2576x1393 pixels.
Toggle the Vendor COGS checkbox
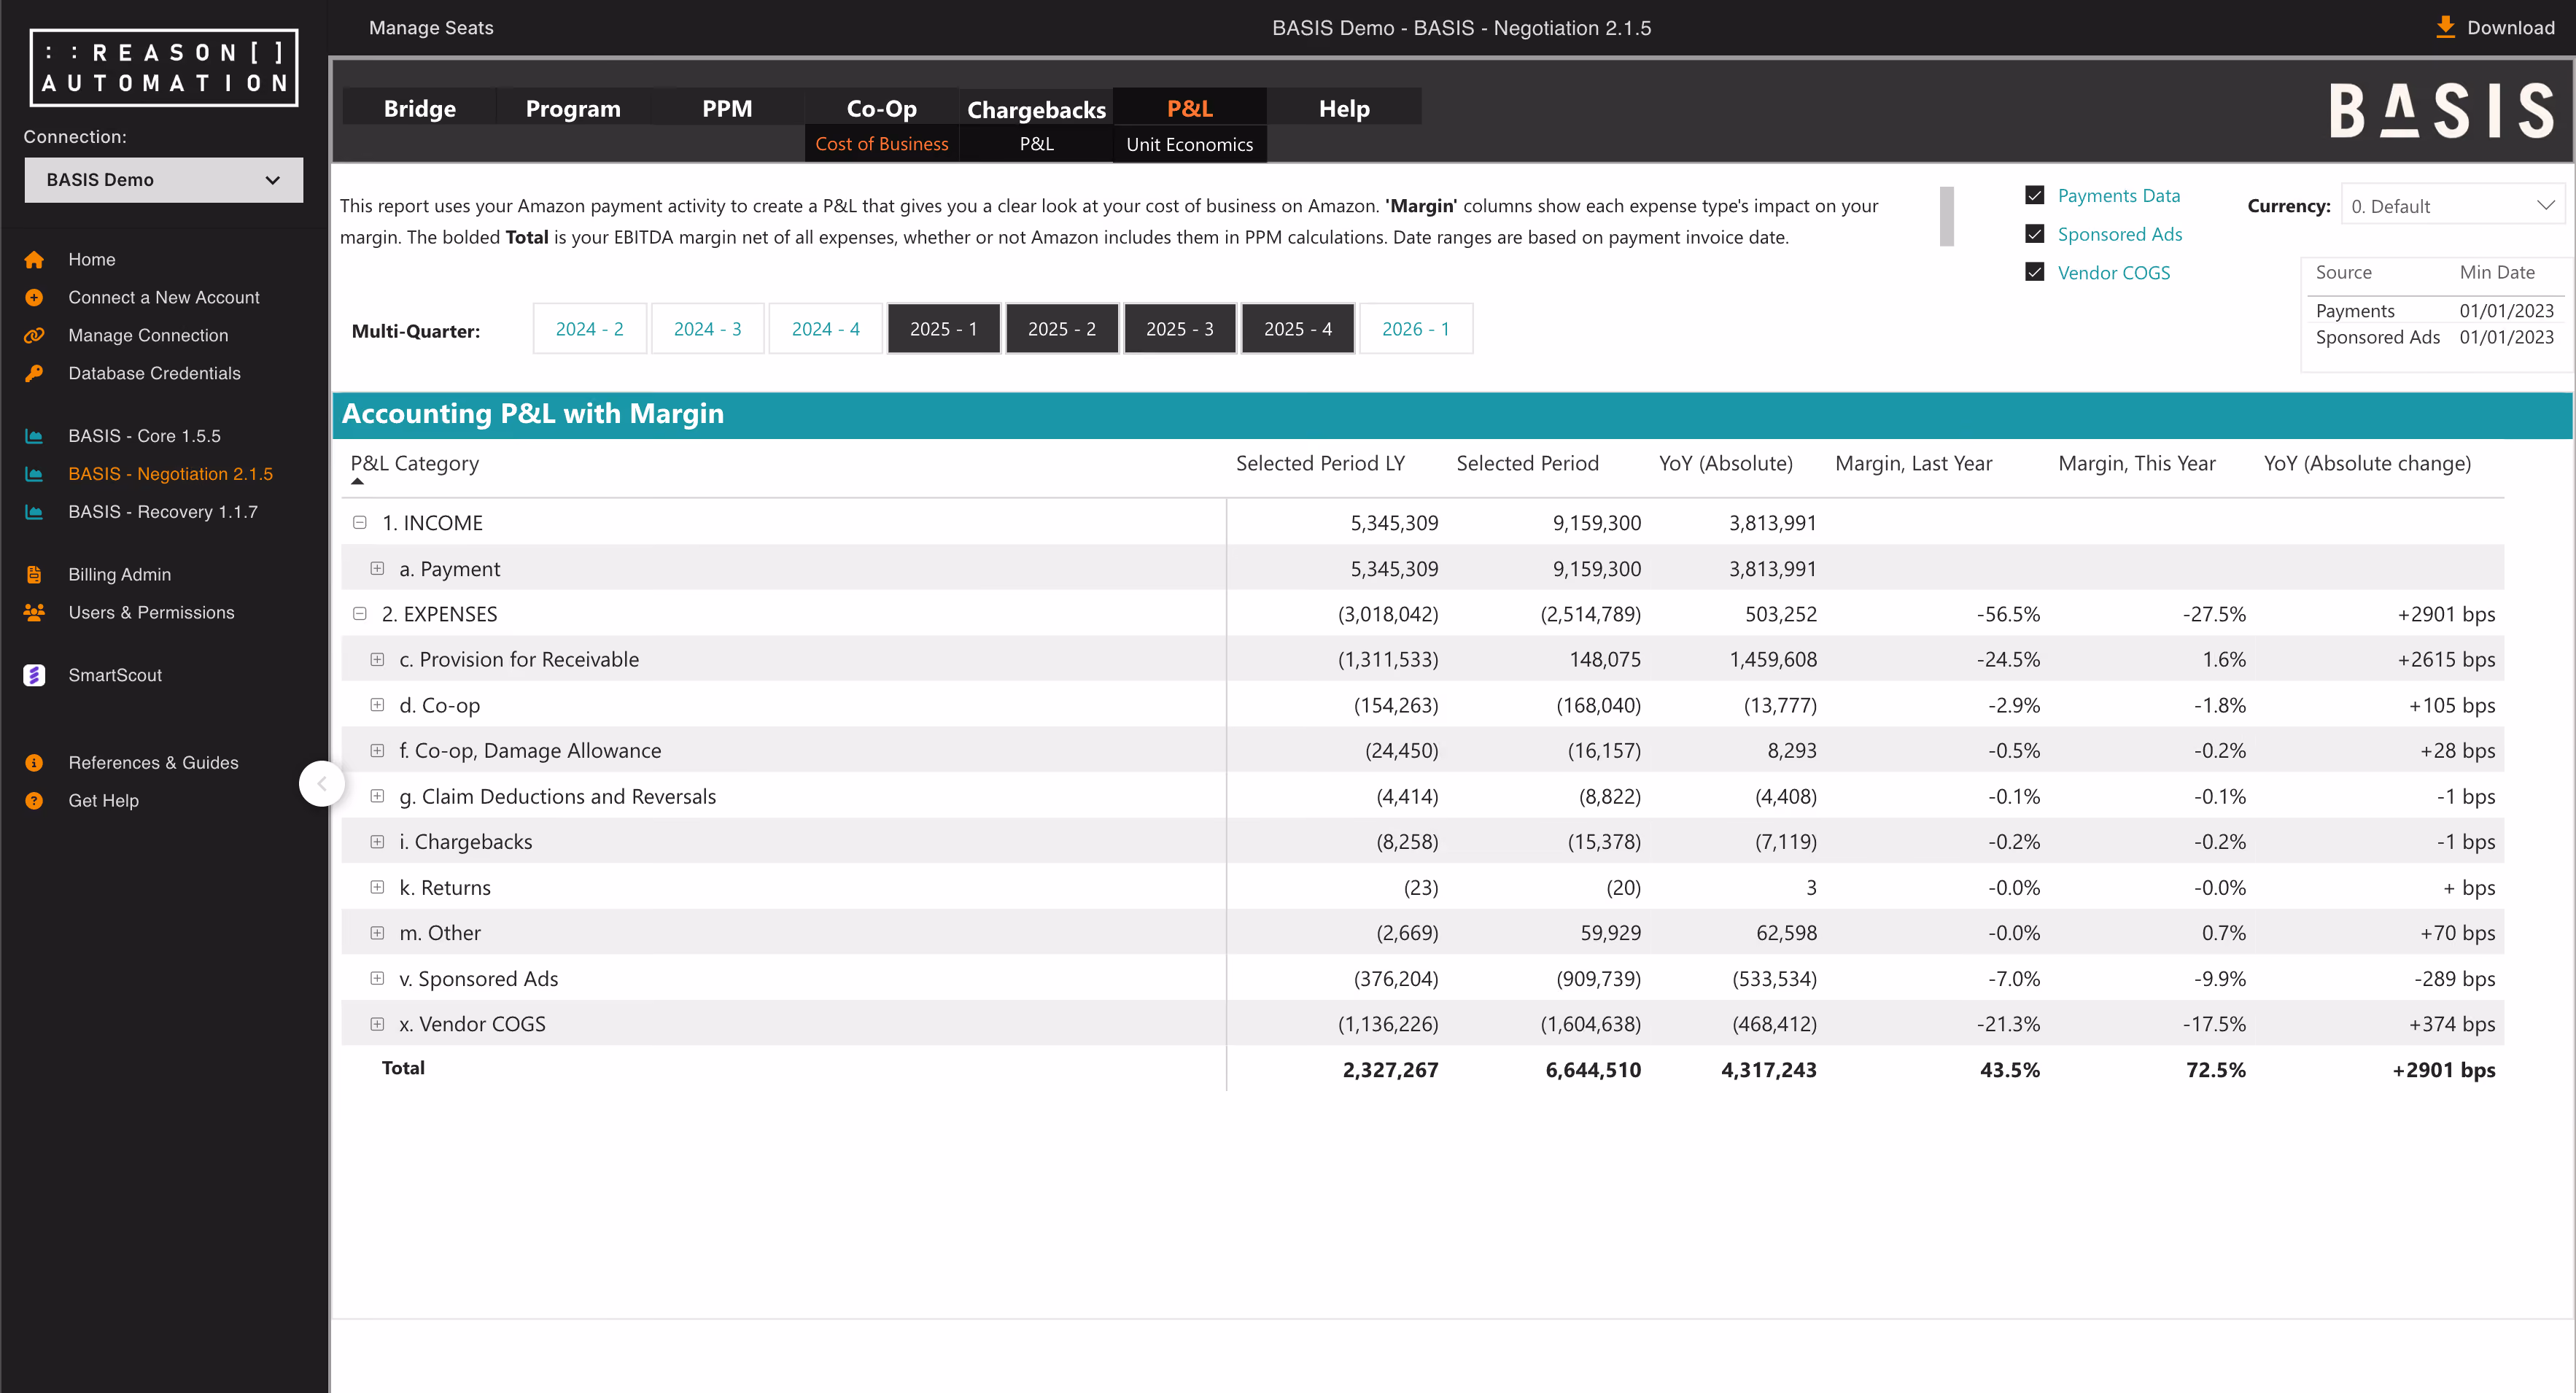coord(2034,272)
